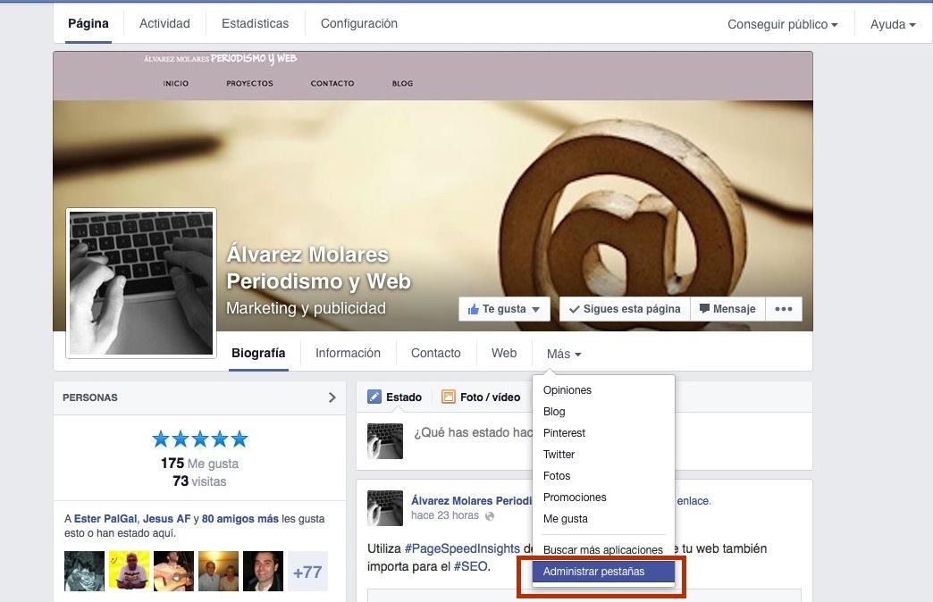Click the three-dots more options button

coord(783,309)
